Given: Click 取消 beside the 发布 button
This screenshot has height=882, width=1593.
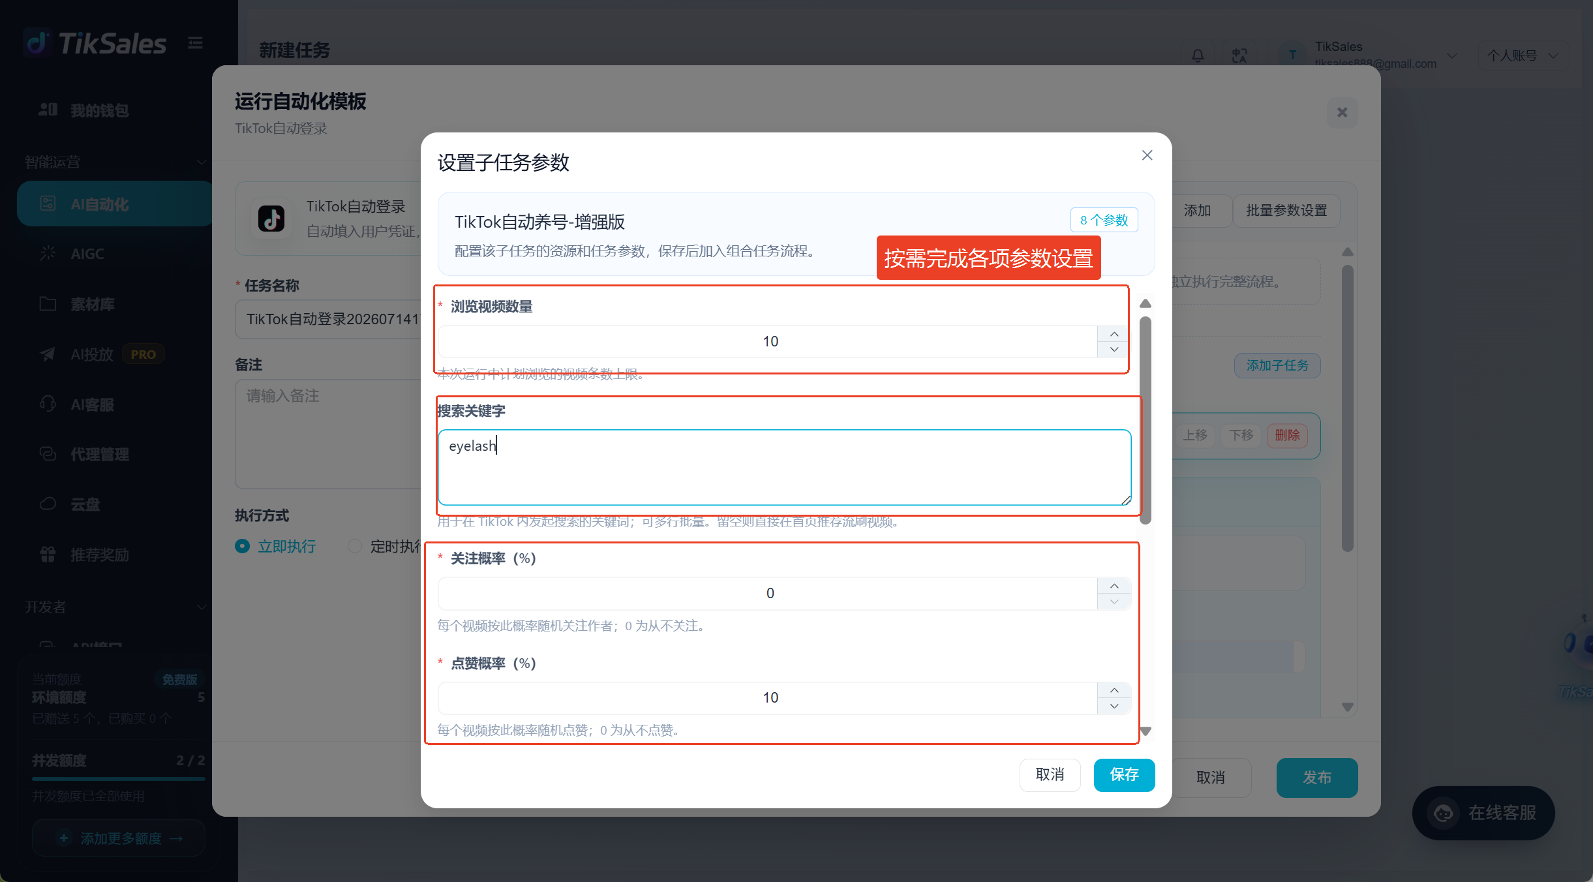Looking at the screenshot, I should tap(1211, 778).
